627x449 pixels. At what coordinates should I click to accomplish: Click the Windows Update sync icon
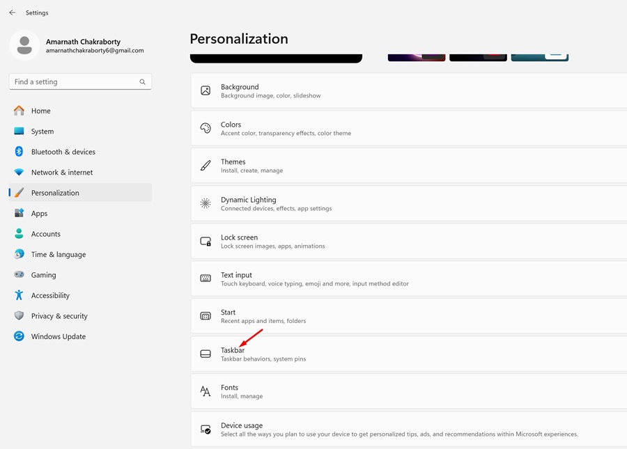click(19, 336)
